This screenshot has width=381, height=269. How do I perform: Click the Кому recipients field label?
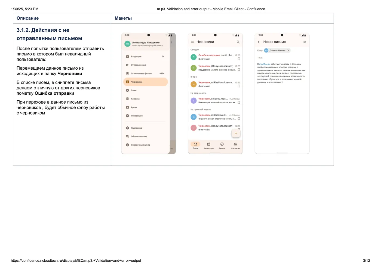(x=260, y=51)
